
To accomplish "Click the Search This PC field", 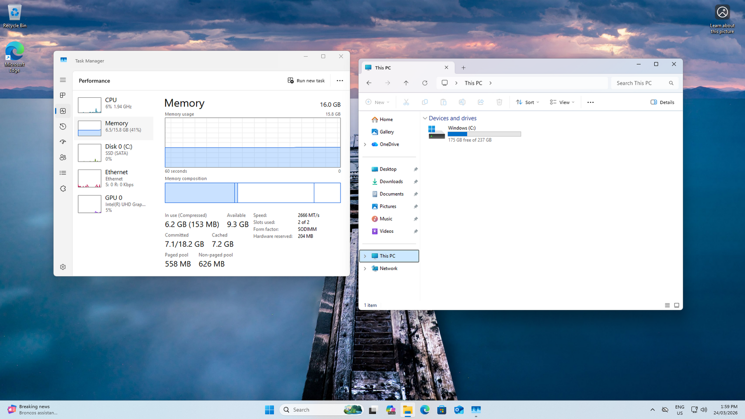I will coord(640,83).
